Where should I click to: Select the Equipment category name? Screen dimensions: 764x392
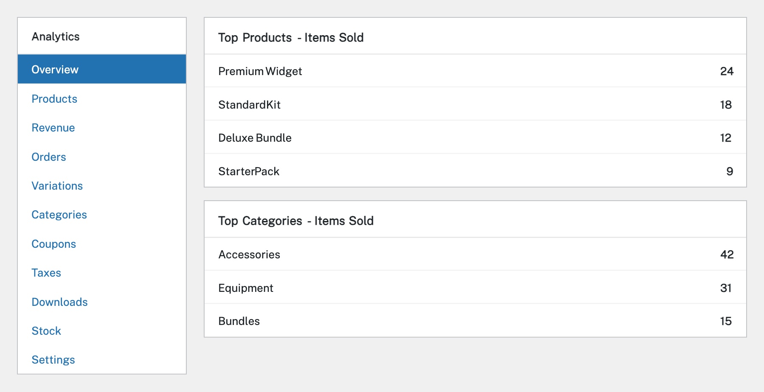coord(246,288)
